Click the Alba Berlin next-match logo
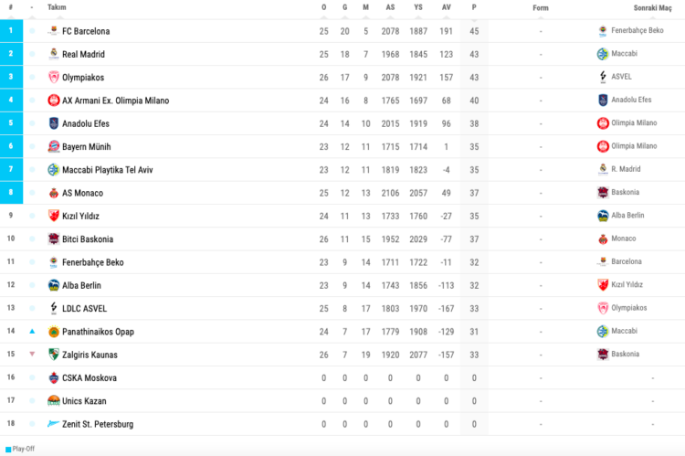This screenshot has width=685, height=456. click(x=603, y=216)
